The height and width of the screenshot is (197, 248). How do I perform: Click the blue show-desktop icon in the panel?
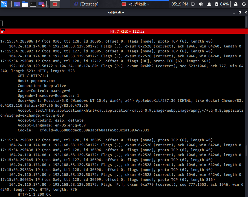click(17, 4)
